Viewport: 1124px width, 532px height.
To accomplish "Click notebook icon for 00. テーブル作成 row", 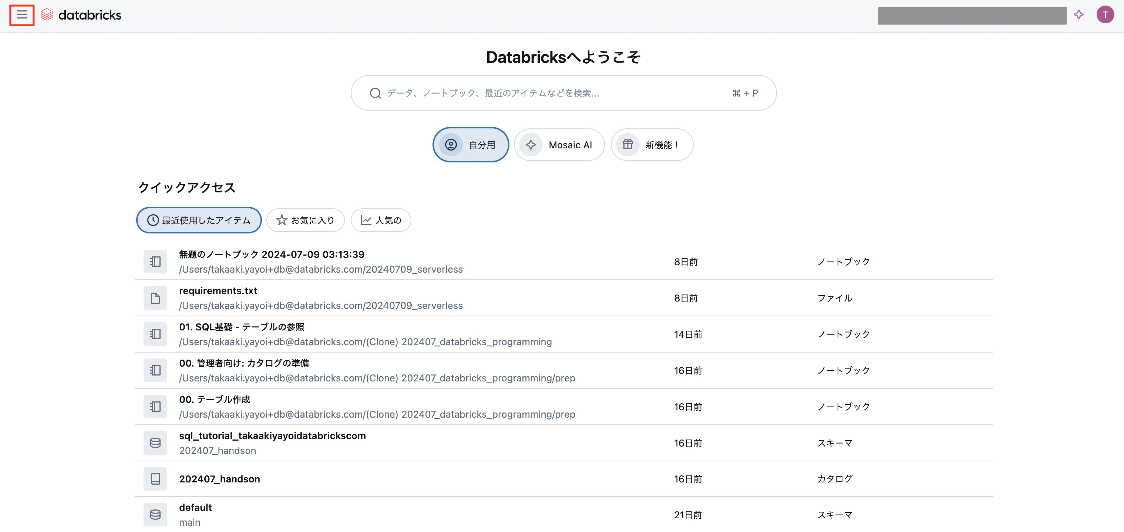I will click(155, 406).
